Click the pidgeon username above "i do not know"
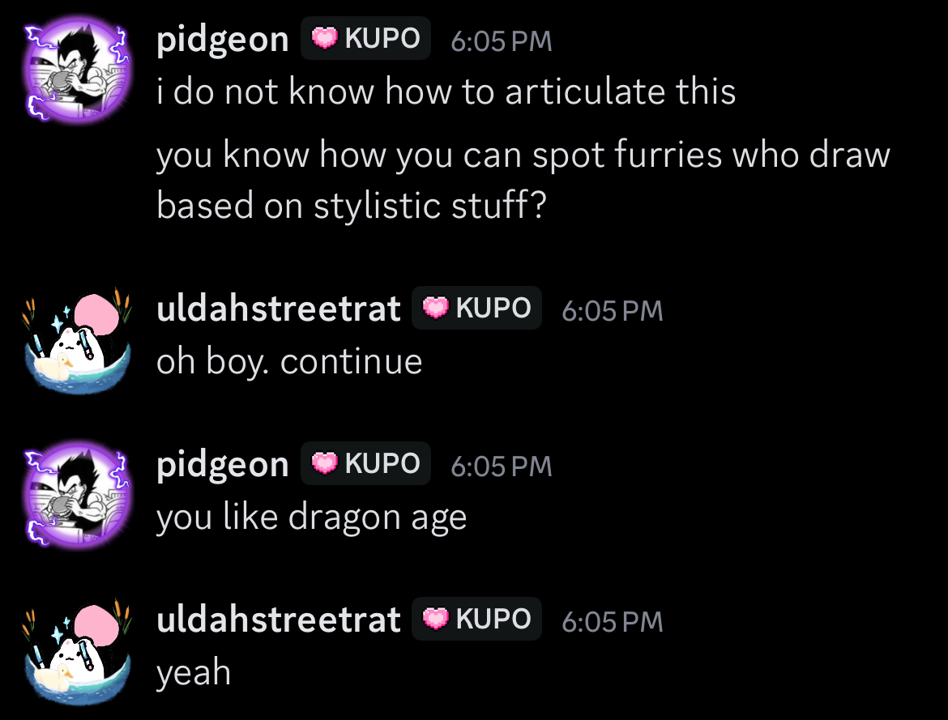 pos(222,39)
